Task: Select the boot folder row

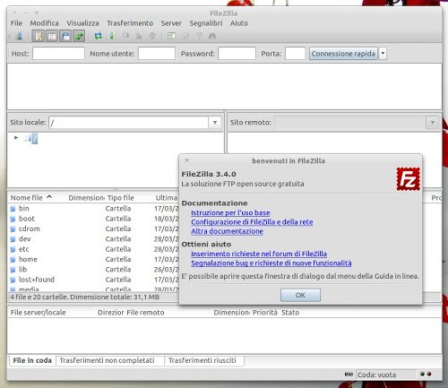Action: coord(93,219)
